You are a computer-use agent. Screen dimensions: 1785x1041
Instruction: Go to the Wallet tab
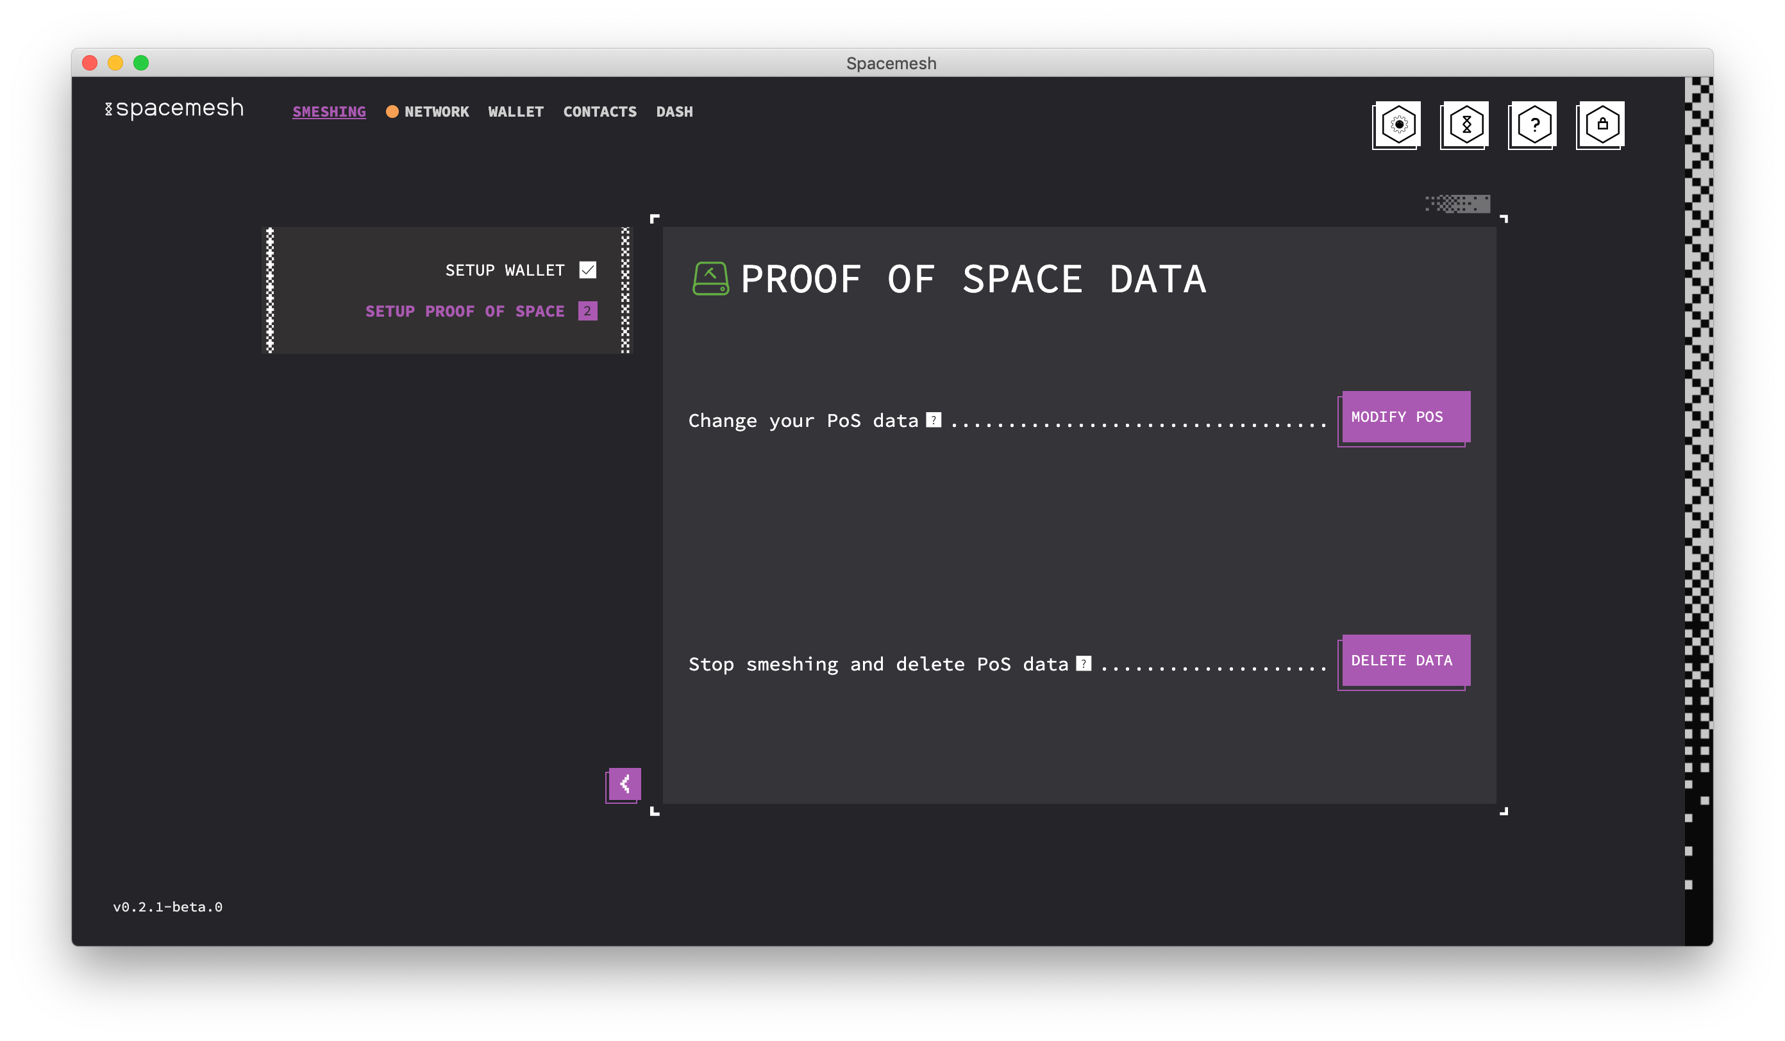click(x=515, y=112)
